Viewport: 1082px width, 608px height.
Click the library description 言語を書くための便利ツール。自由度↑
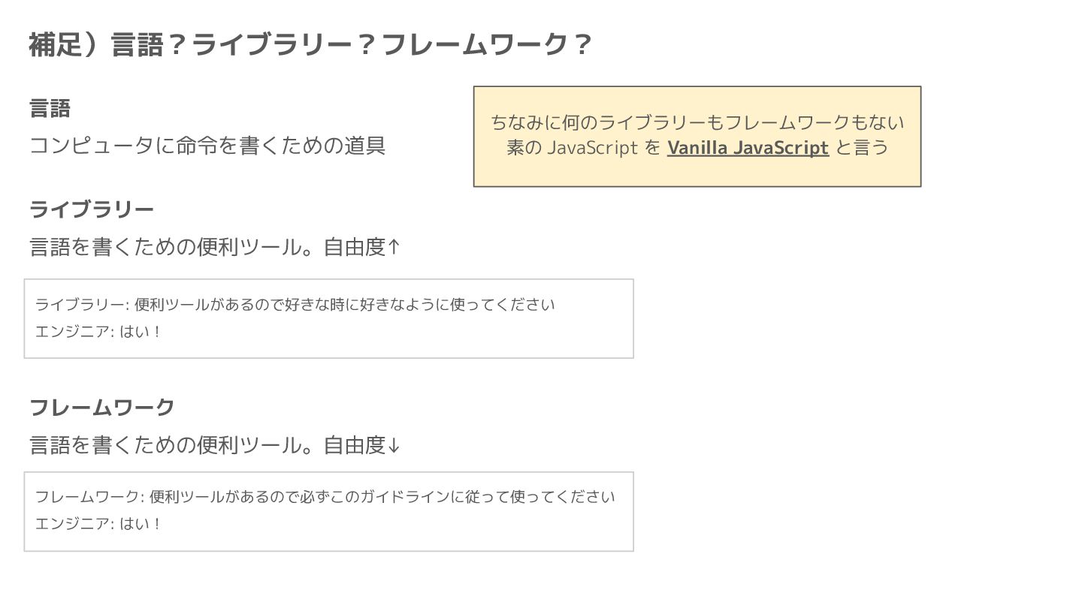click(215, 247)
